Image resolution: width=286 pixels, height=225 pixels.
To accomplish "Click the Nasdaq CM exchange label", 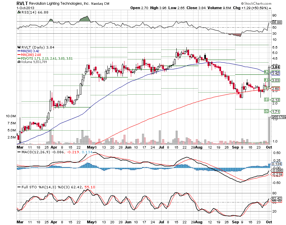I will (x=100, y=4).
